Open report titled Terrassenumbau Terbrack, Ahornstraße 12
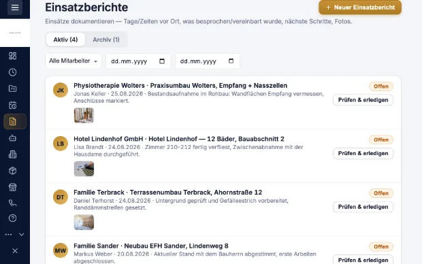 (168, 192)
